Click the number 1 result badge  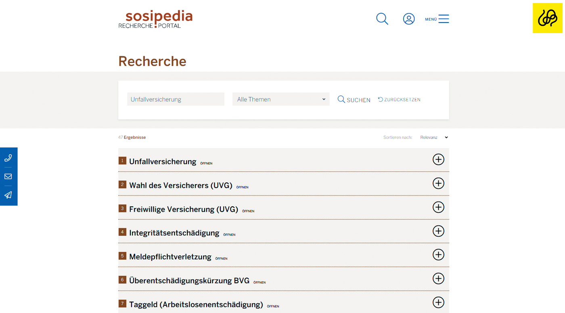tap(122, 161)
